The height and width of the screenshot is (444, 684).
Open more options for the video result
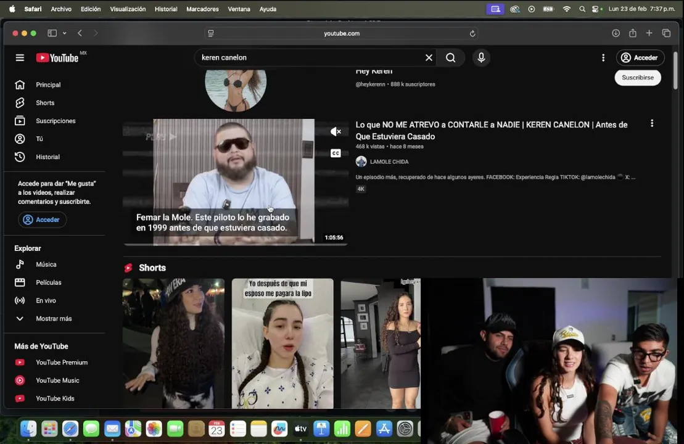pyautogui.click(x=652, y=123)
